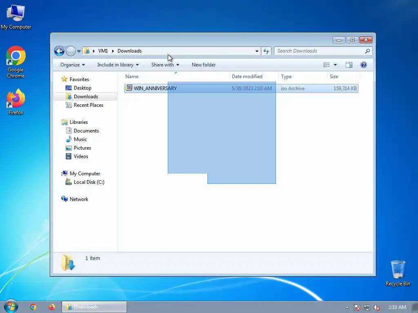Open the network tray icon
Viewport: 418px width, 313px height.
367,307
